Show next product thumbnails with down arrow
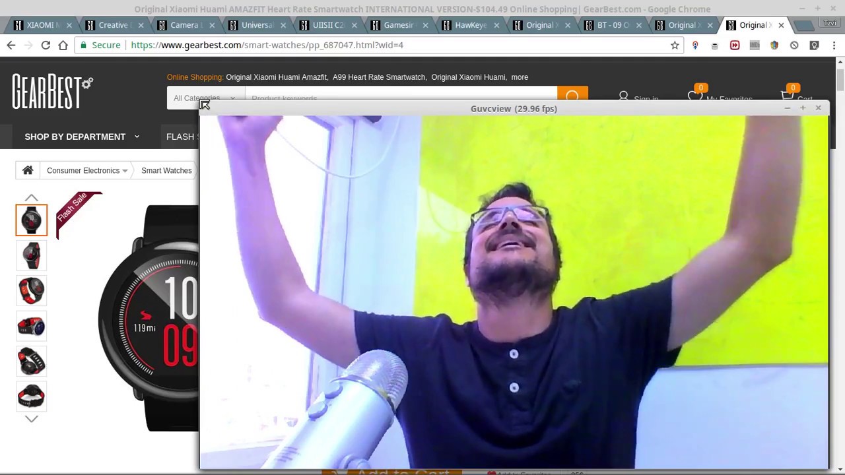845x475 pixels. (31, 419)
